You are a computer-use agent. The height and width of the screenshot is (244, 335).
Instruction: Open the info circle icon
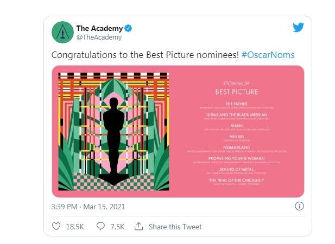(x=299, y=206)
